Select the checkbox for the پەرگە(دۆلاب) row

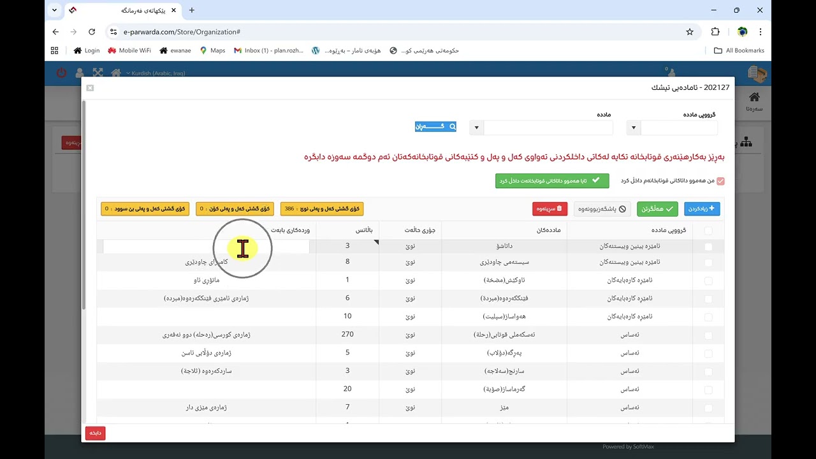(708, 353)
